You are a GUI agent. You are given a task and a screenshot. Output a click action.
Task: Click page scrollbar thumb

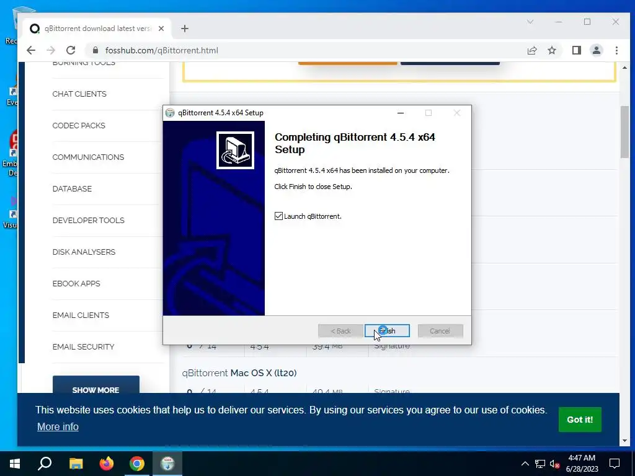coord(624,132)
